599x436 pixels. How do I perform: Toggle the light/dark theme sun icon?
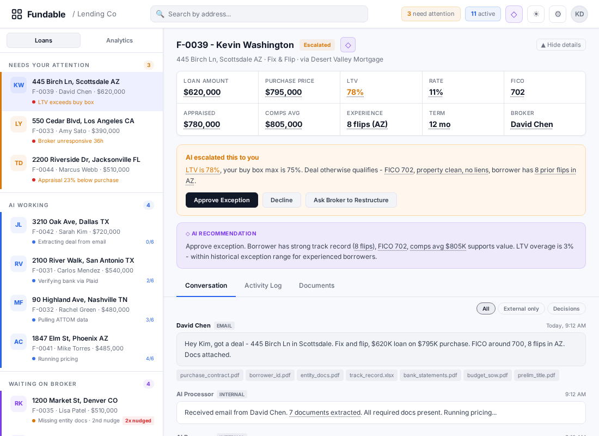click(x=536, y=14)
